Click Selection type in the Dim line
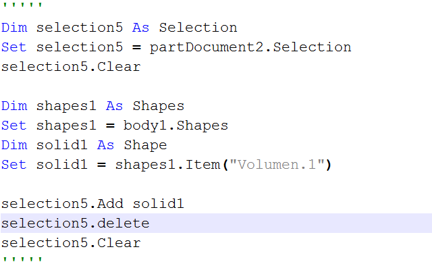 [x=198, y=28]
